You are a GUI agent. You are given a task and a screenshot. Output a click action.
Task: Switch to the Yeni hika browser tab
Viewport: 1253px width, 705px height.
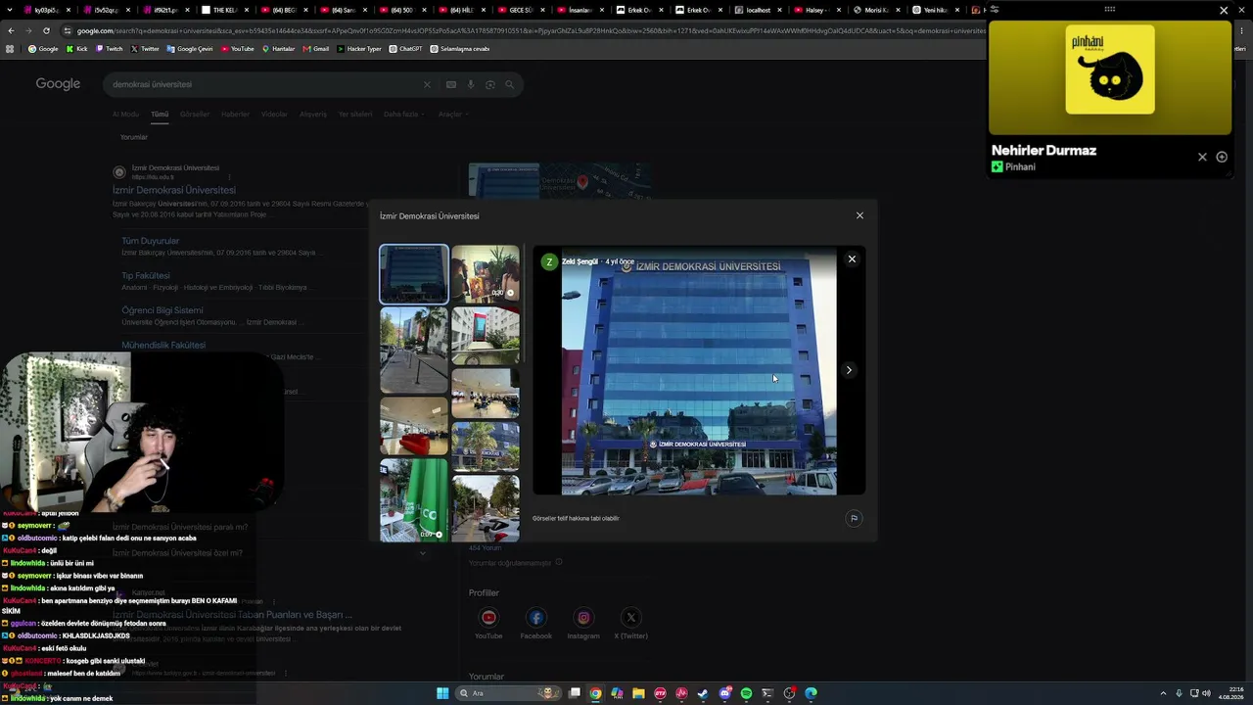[x=931, y=10]
